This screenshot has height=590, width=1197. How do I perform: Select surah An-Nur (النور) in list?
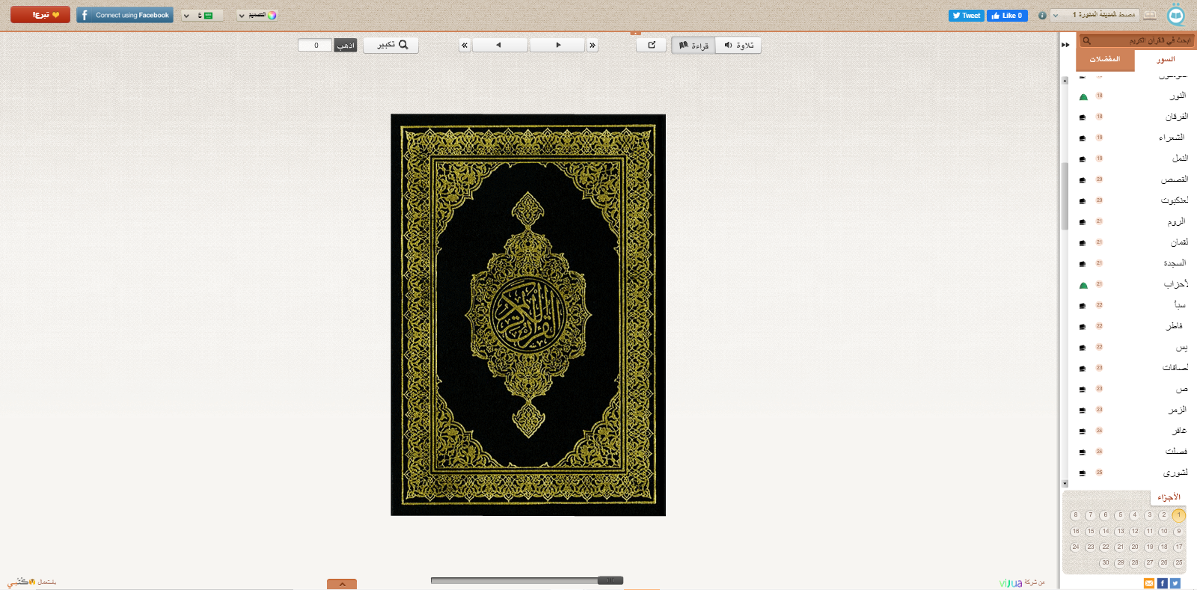pyautogui.click(x=1178, y=96)
